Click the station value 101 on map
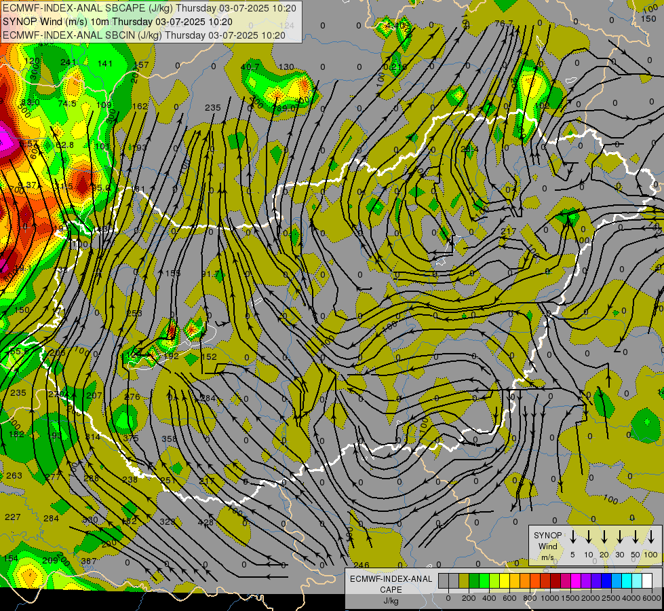664x611 pixels. coord(102,146)
